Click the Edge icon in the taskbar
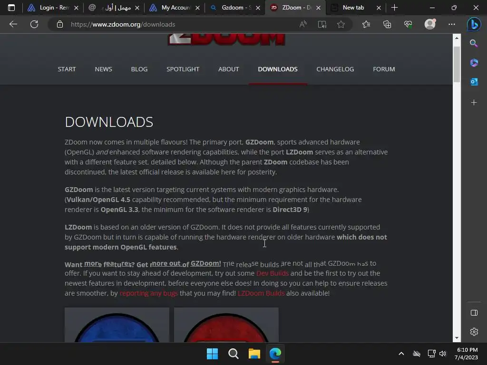 (x=275, y=354)
